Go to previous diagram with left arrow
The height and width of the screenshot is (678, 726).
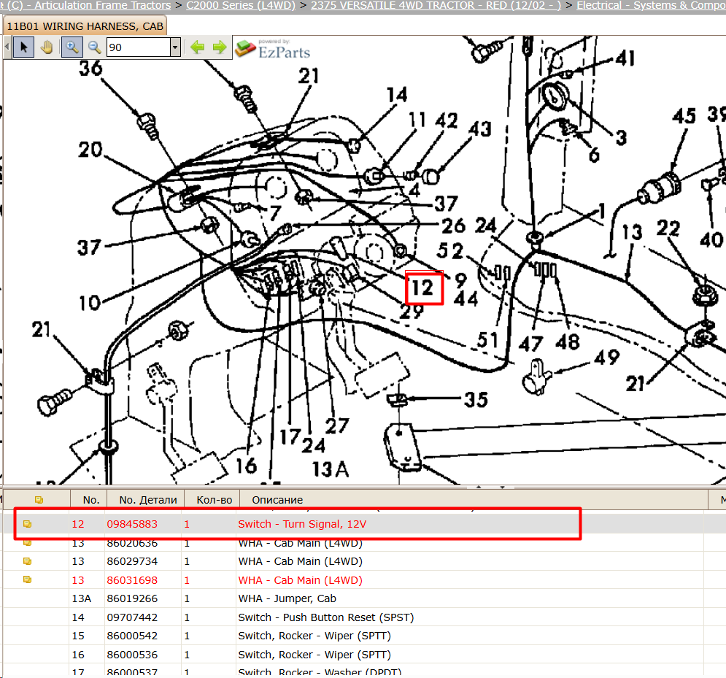198,47
